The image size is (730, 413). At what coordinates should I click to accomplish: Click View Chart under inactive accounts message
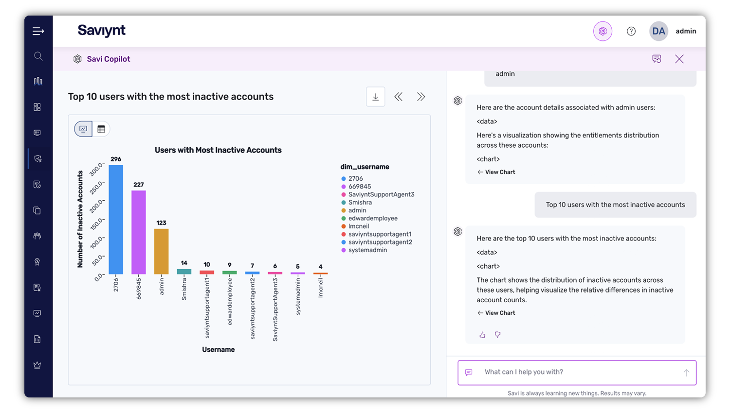tap(496, 313)
